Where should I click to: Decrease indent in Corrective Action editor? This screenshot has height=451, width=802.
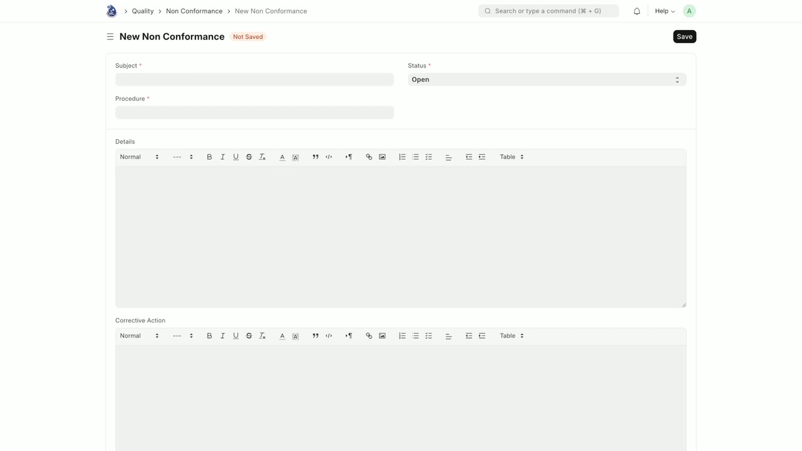469,336
